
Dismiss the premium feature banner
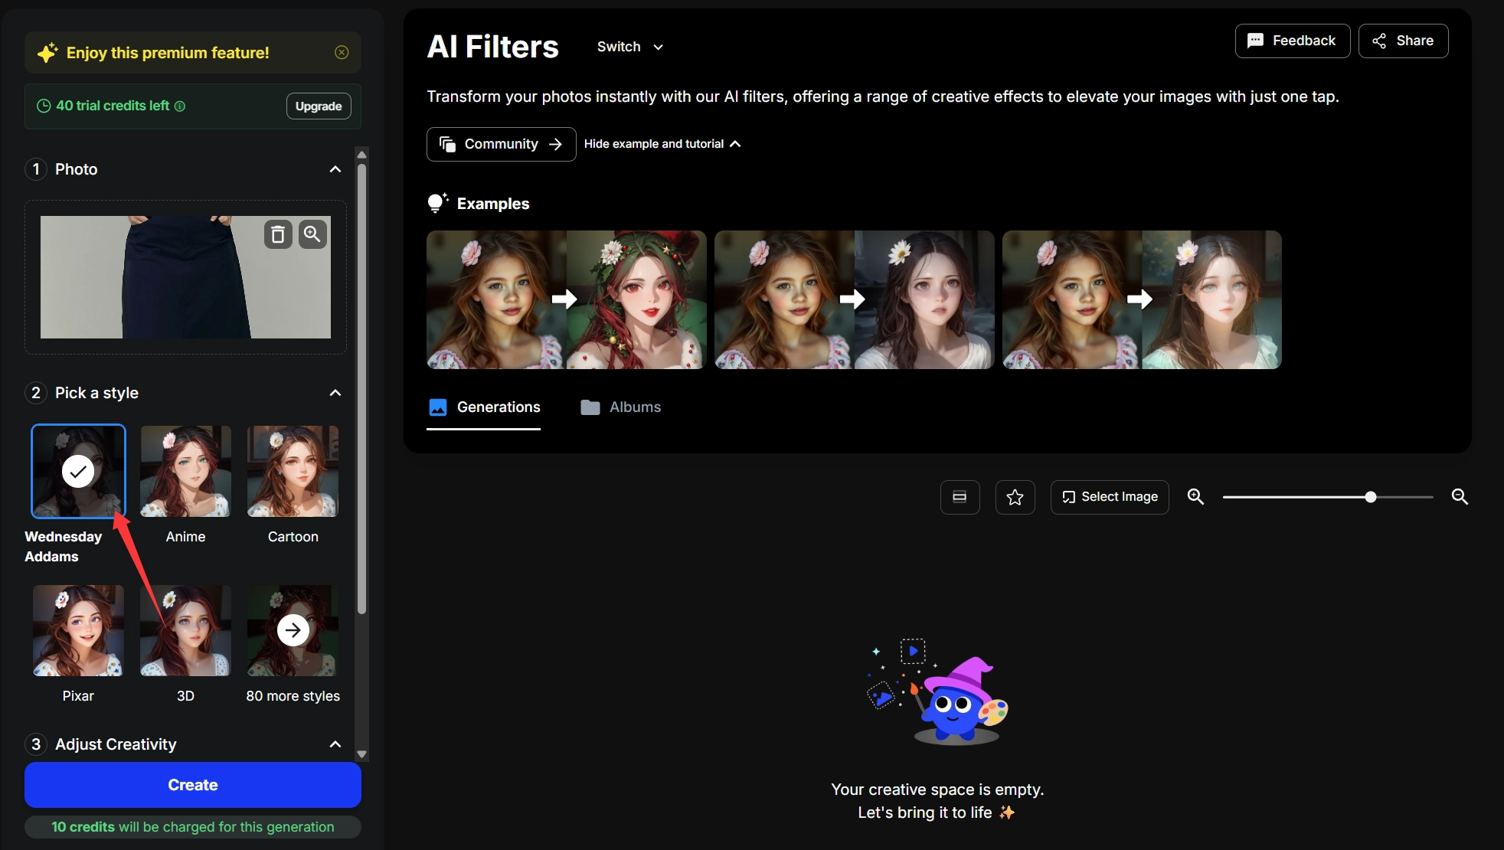341,52
